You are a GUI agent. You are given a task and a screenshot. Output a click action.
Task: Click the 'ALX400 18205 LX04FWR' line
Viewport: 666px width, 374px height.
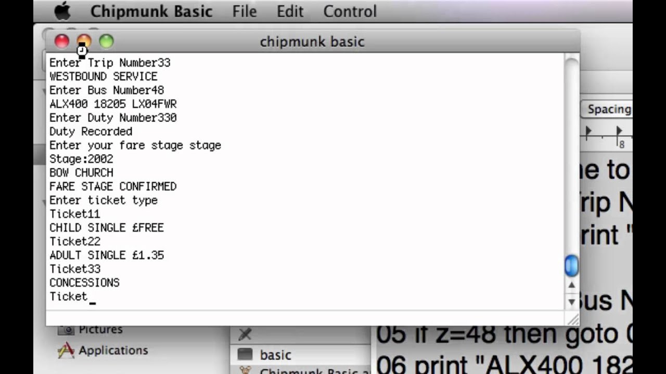pos(113,104)
